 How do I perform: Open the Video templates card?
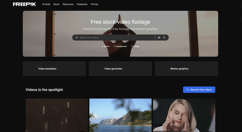click(x=54, y=69)
